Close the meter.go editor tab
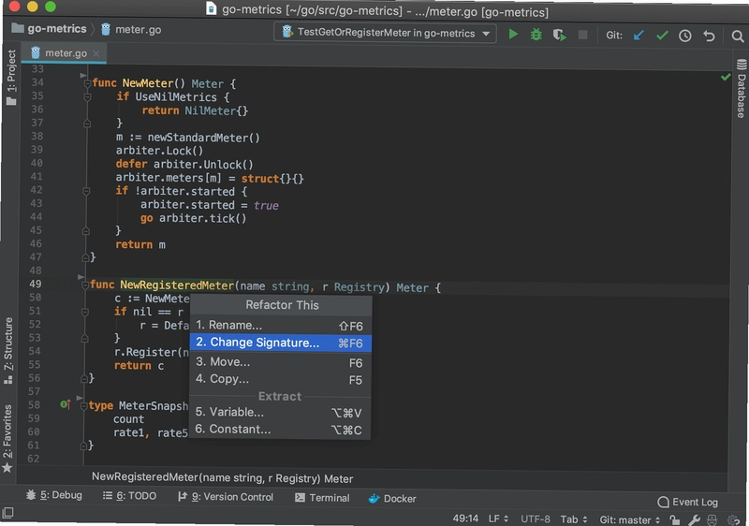The image size is (749, 526). click(x=96, y=53)
